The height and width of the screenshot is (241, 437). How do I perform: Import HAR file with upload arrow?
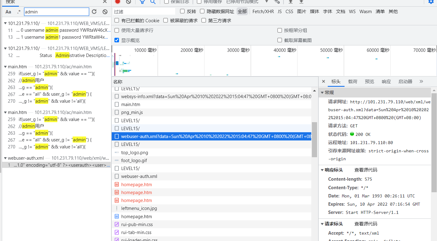click(x=291, y=2)
